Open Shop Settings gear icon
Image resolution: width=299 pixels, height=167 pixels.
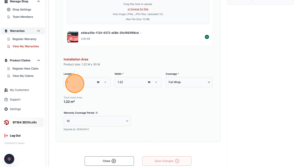[x=9, y=10]
